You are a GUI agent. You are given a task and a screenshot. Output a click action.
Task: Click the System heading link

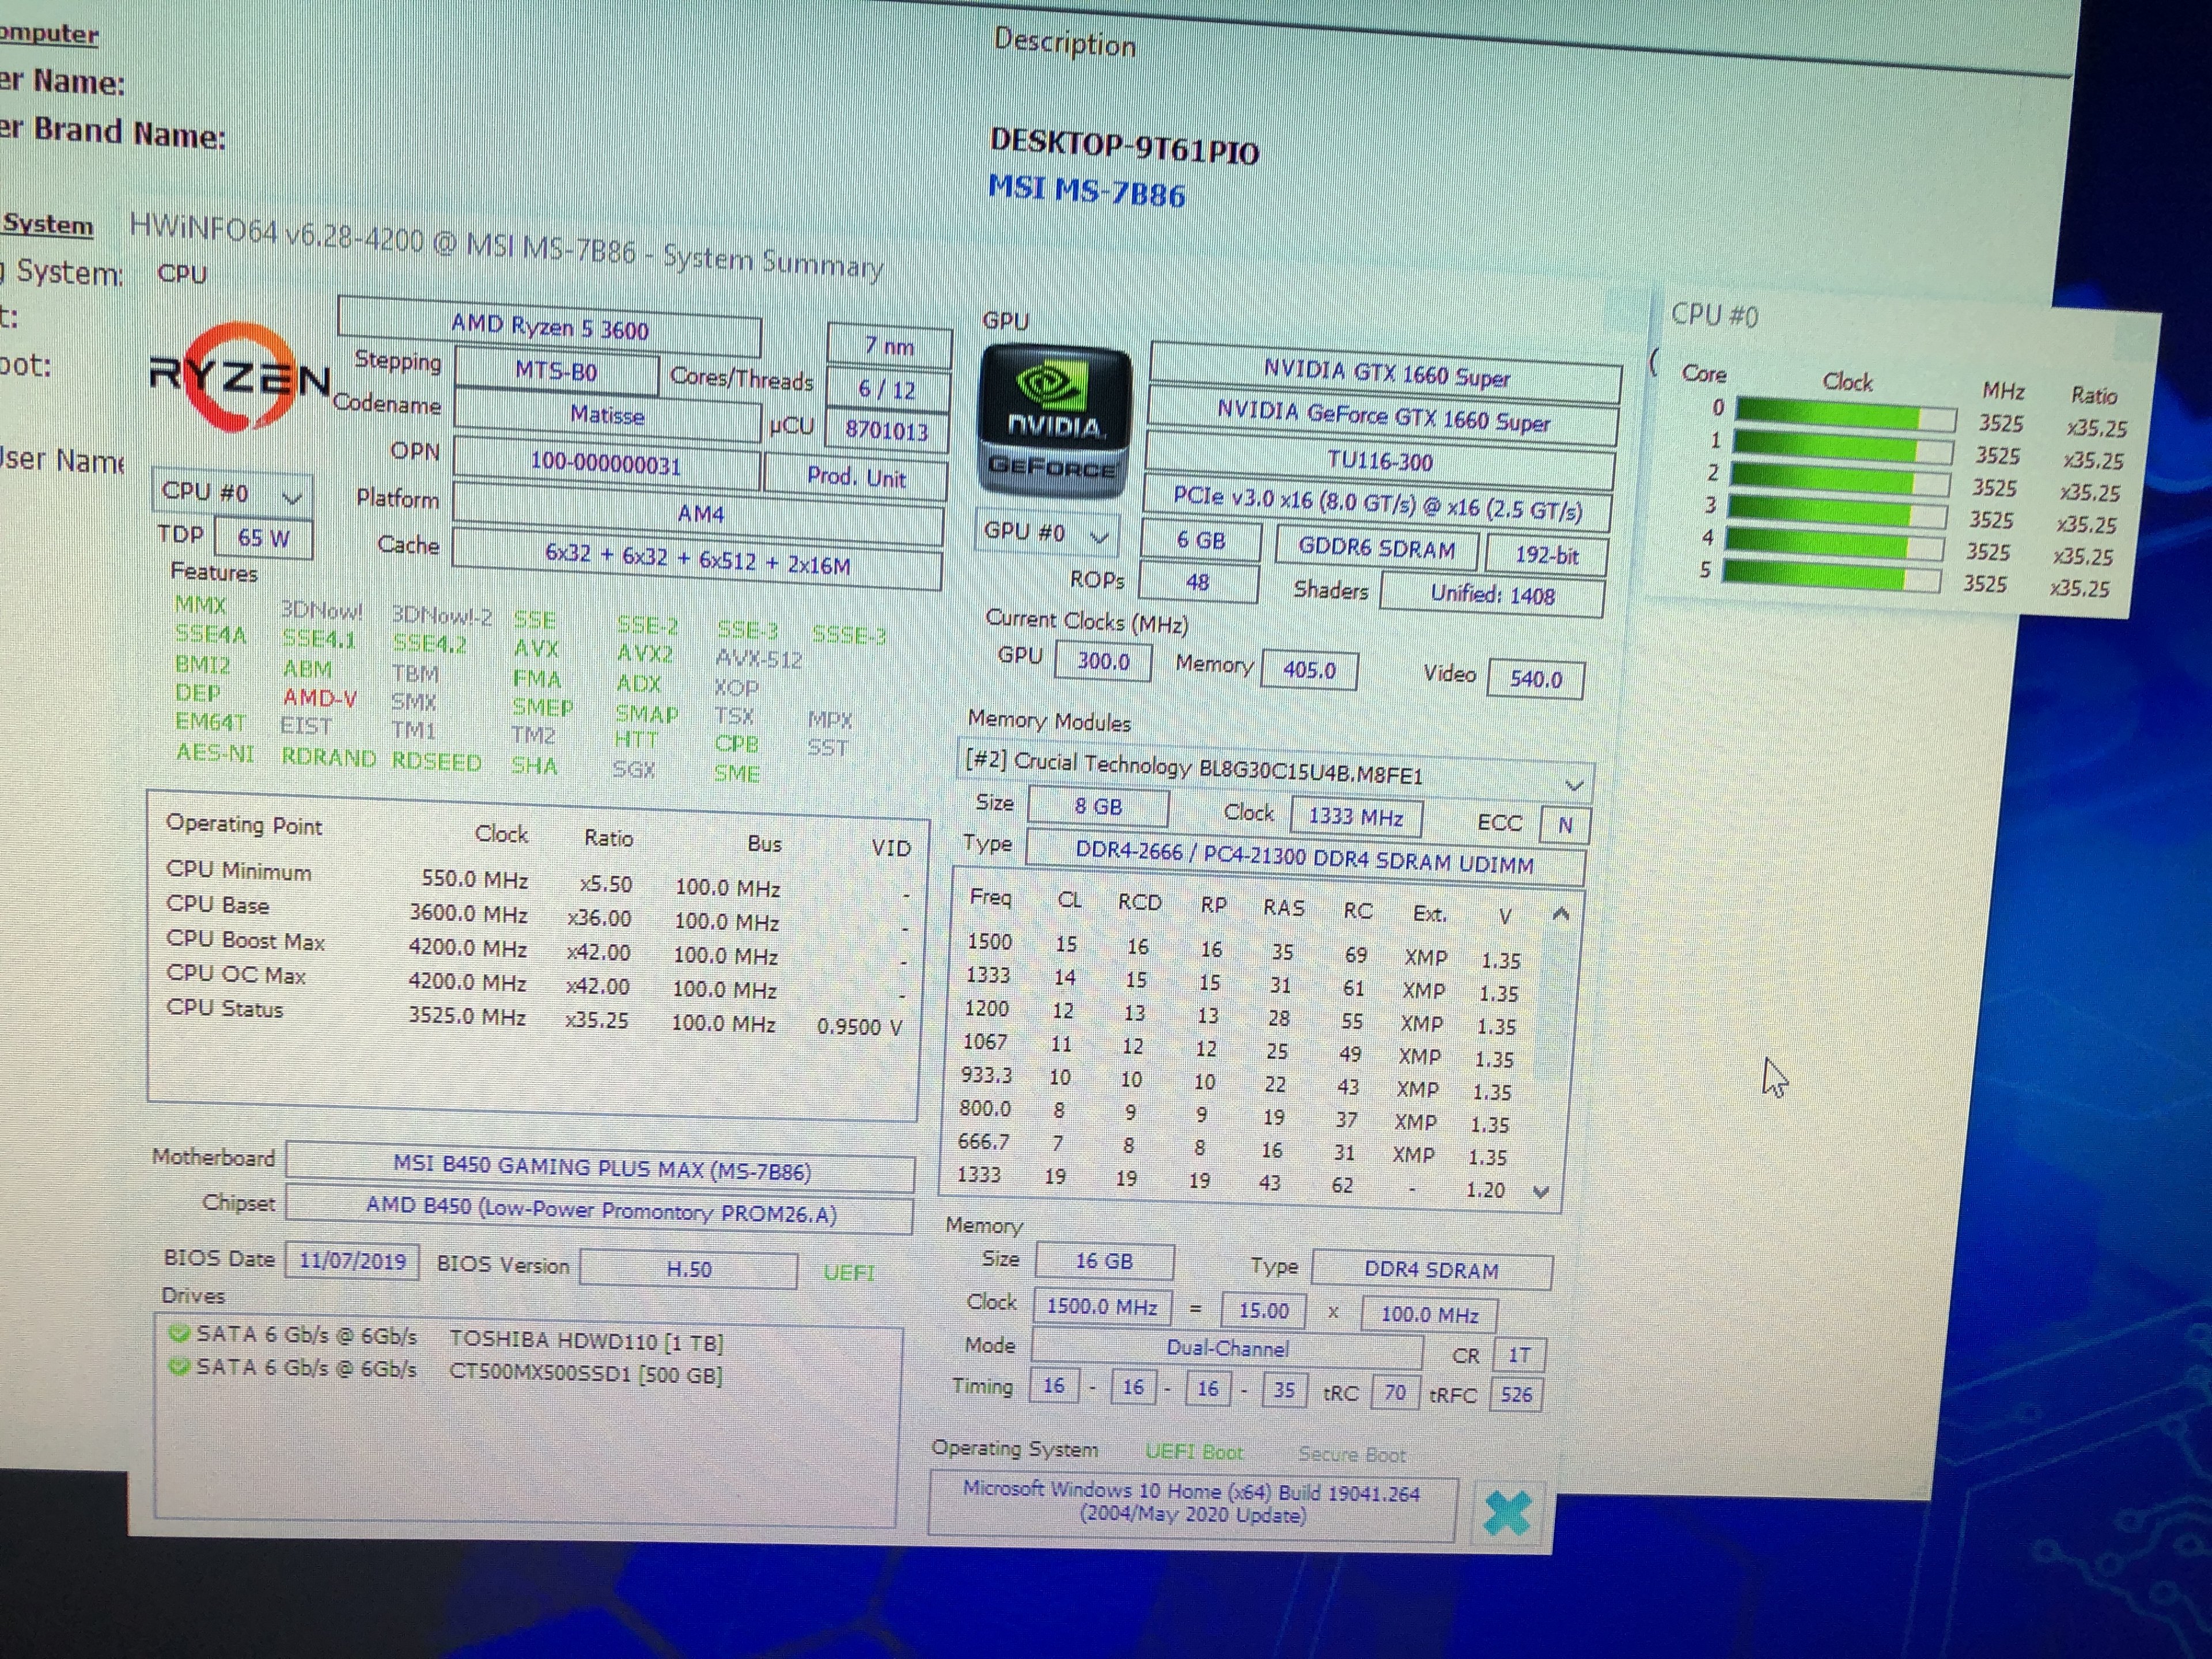[x=48, y=225]
